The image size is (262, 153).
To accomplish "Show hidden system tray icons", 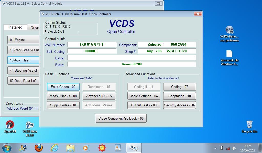I will coord(215,148).
